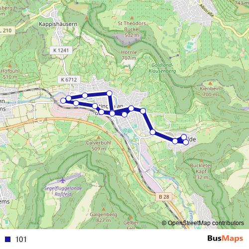The width and height of the screenshot is (249, 249).
Task: Open the BusMaps logo link
Action: [225, 239]
